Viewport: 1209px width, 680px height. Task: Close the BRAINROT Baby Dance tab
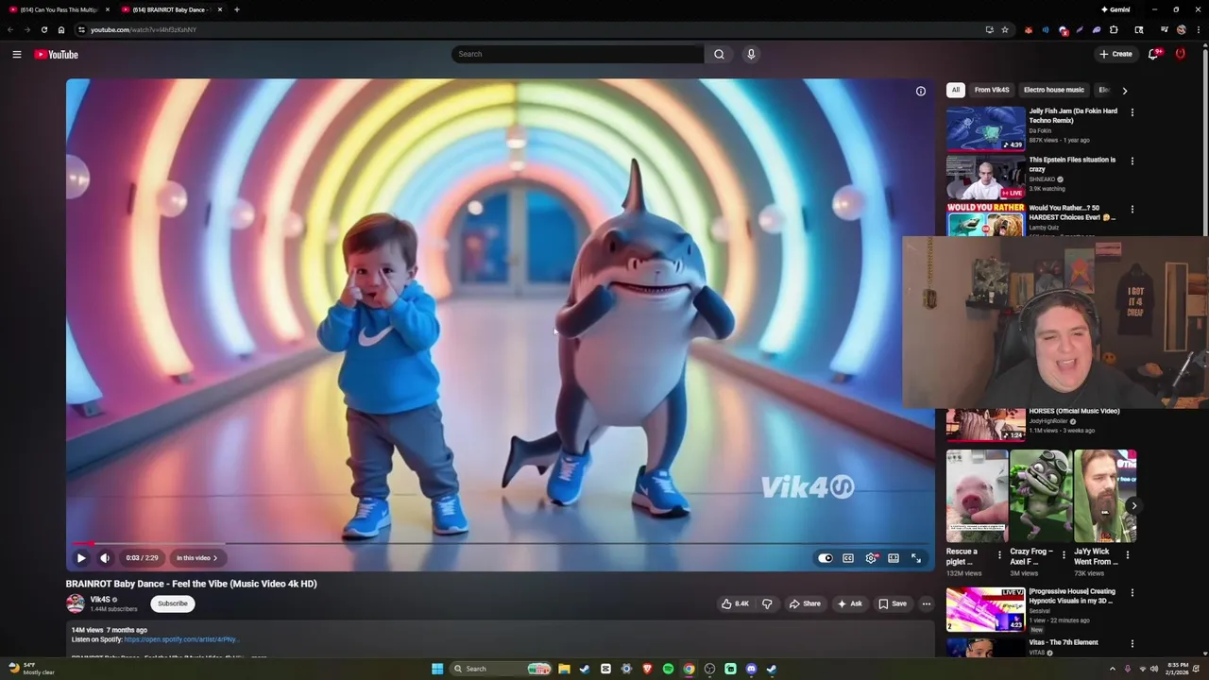click(x=220, y=9)
